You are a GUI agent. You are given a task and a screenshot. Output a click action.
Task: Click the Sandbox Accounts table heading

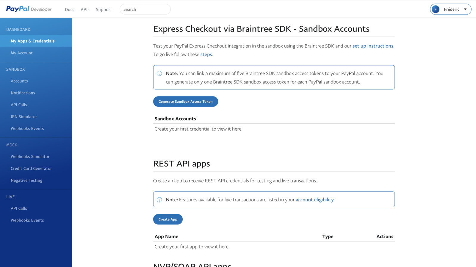175,119
